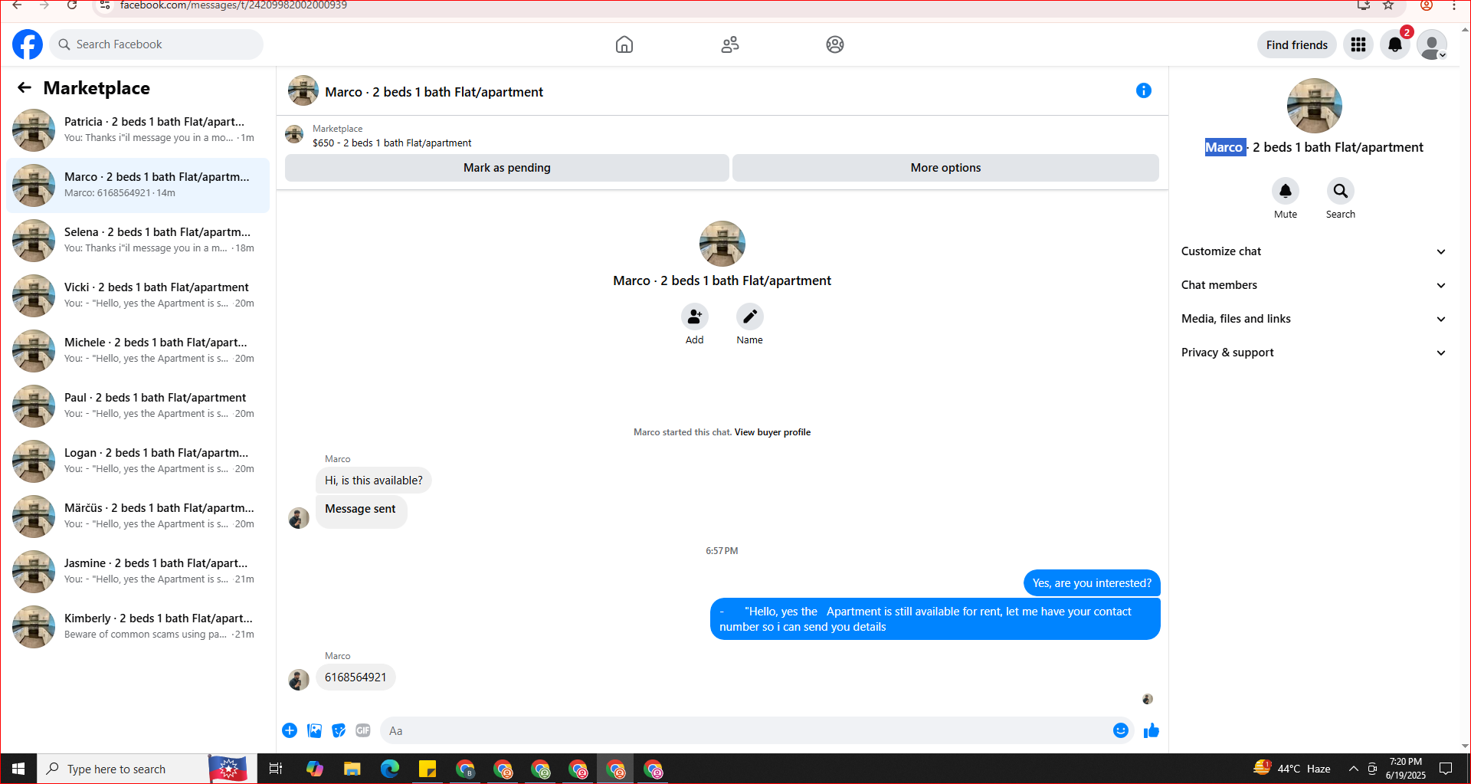Open Märčüs's conversation
The width and height of the screenshot is (1471, 784).
138,517
